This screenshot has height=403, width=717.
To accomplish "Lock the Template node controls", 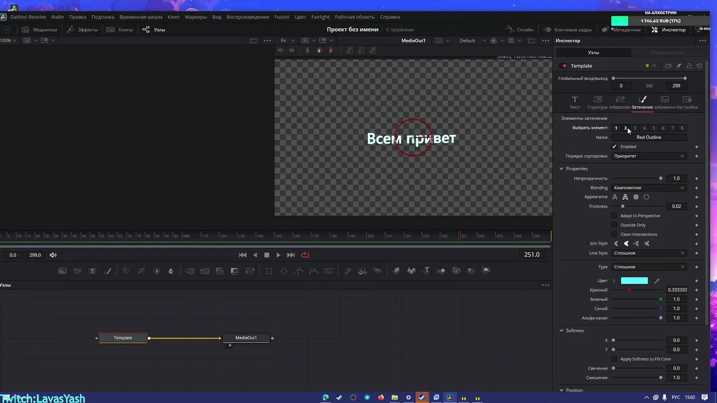I will 689,65.
